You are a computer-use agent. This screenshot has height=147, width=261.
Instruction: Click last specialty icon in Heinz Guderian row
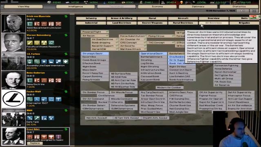tap(58, 80)
